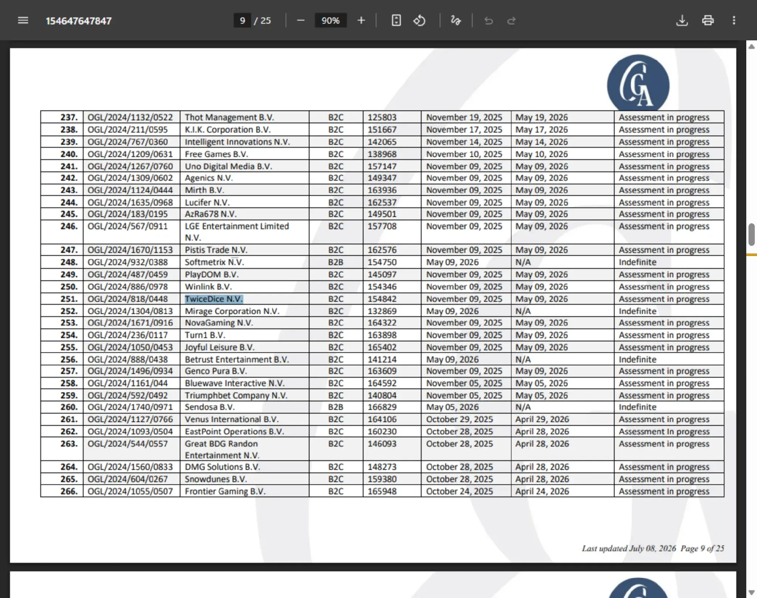Click the scrollbar down arrow
The image size is (757, 598).
pyautogui.click(x=751, y=592)
